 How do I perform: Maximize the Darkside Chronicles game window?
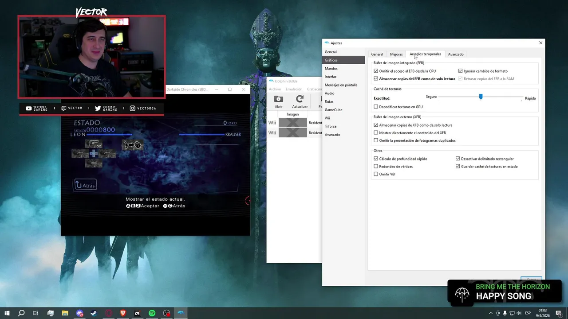pos(230,89)
